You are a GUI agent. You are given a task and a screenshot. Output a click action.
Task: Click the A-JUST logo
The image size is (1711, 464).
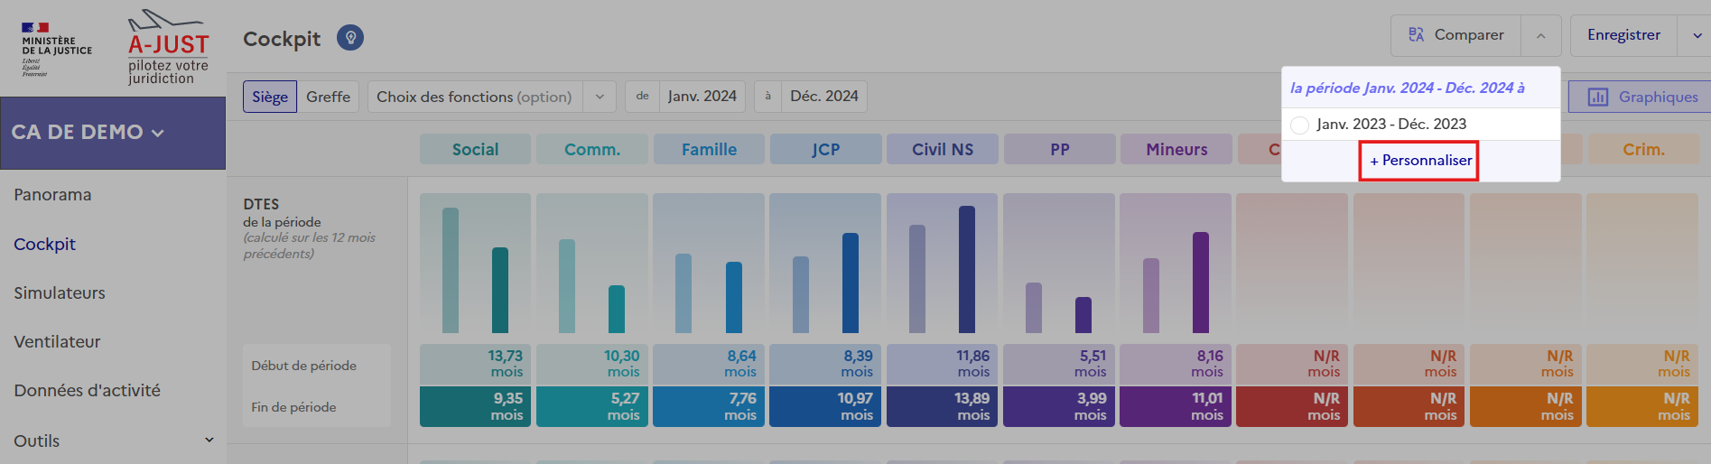(168, 48)
